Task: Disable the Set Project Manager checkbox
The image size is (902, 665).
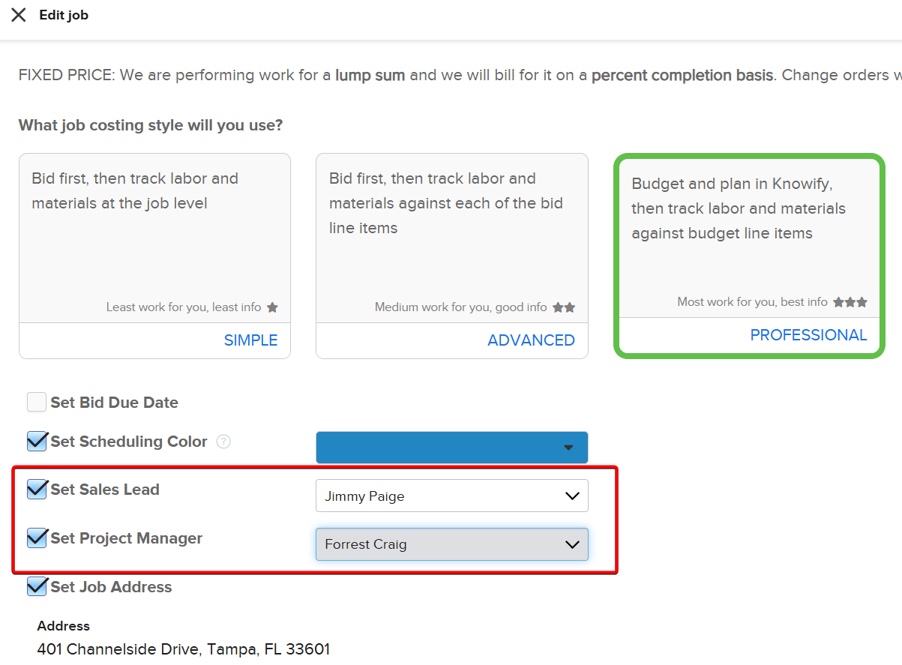Action: 37,538
